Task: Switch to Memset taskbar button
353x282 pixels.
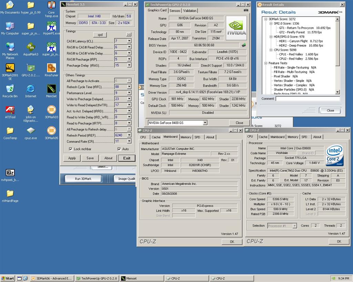Action: (x=142, y=279)
